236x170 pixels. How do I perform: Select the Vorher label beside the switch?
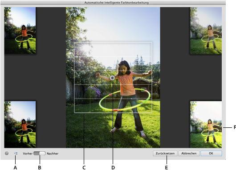tap(28, 154)
